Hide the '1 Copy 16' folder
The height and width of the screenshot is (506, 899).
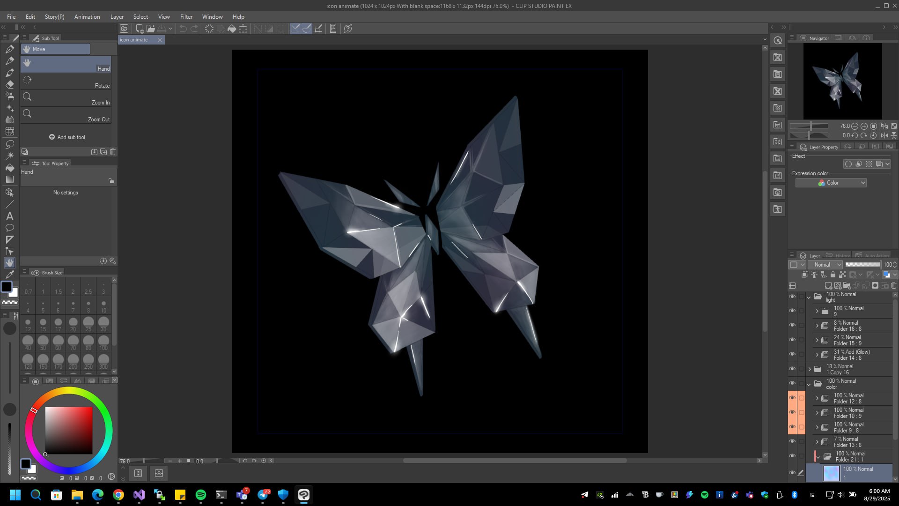(792, 369)
